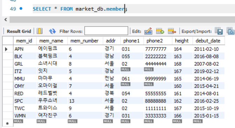The height and width of the screenshot is (128, 235).
Task: Select cell WMN in mem_id column
Action: tap(25, 115)
